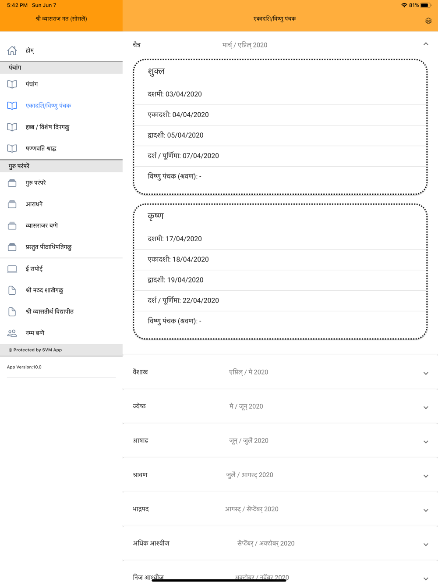Expand the ज्येष्ठ month chevron
Screen dimensions: 438x585
425,407
